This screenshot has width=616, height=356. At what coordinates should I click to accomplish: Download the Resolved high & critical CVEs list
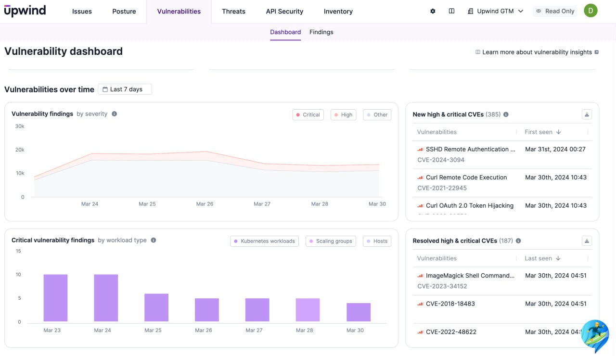pos(586,241)
